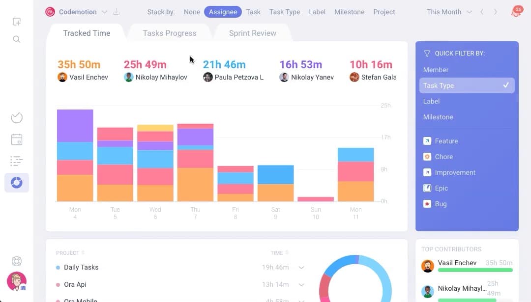Screen dimensions: 531x302
Task: Click the Chore task type icon
Action: [427, 157]
